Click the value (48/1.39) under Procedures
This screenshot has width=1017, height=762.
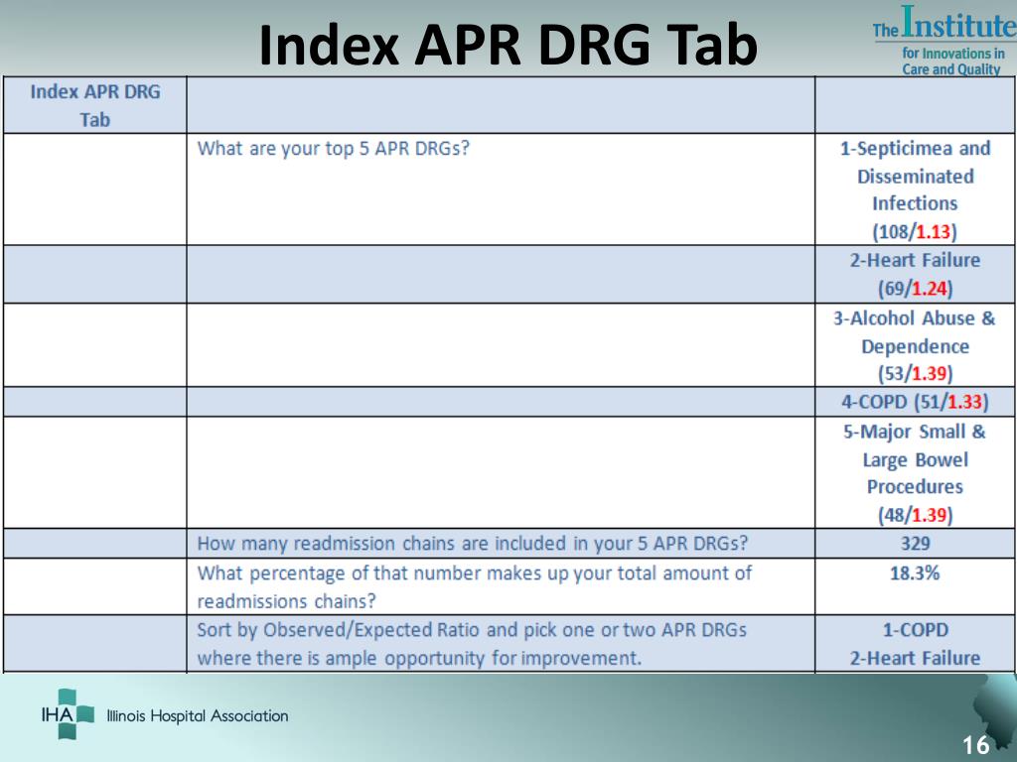tap(915, 515)
